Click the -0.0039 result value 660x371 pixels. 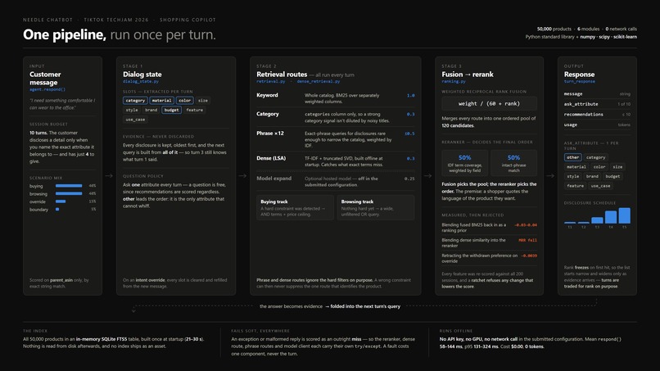click(529, 256)
